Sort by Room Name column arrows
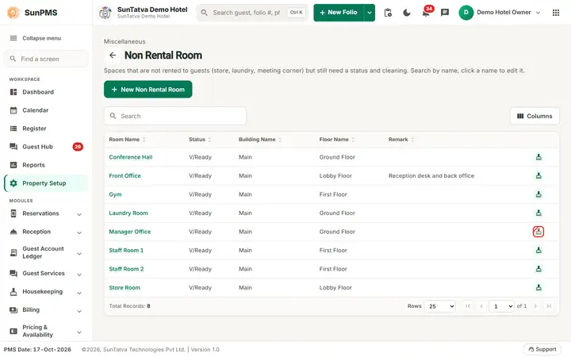571x357 pixels. (x=144, y=140)
